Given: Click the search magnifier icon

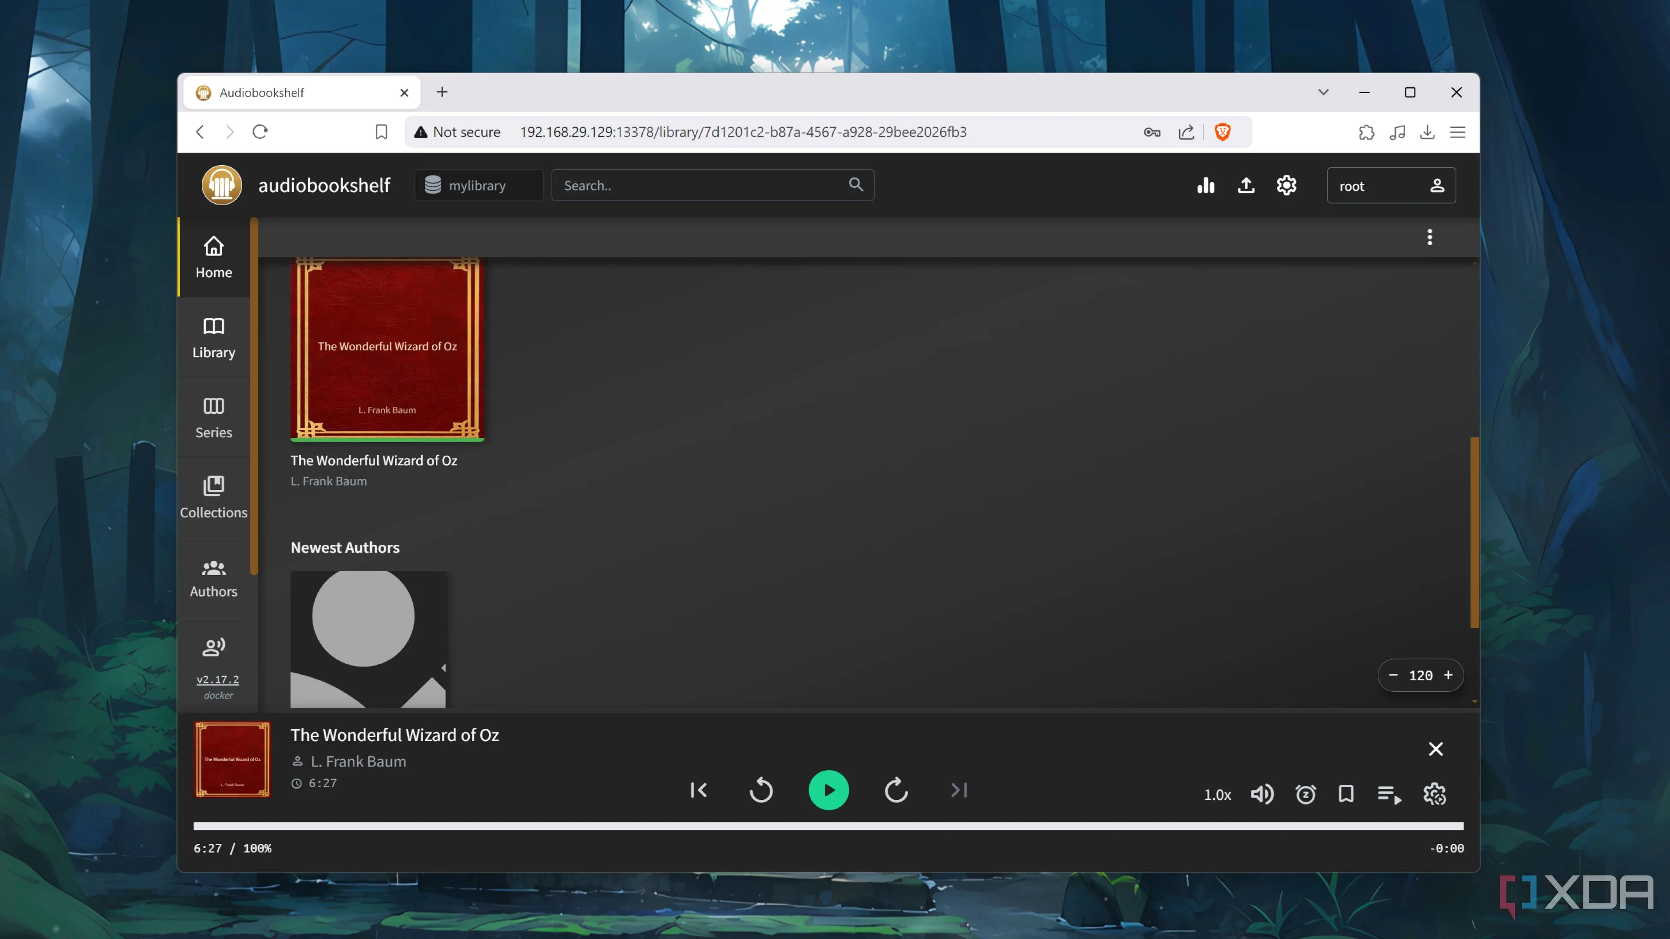Looking at the screenshot, I should coord(856,185).
